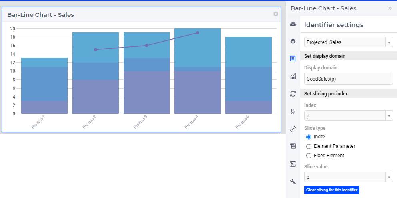Click Product-5 axis label
This screenshot has height=198, width=397.
click(242, 123)
